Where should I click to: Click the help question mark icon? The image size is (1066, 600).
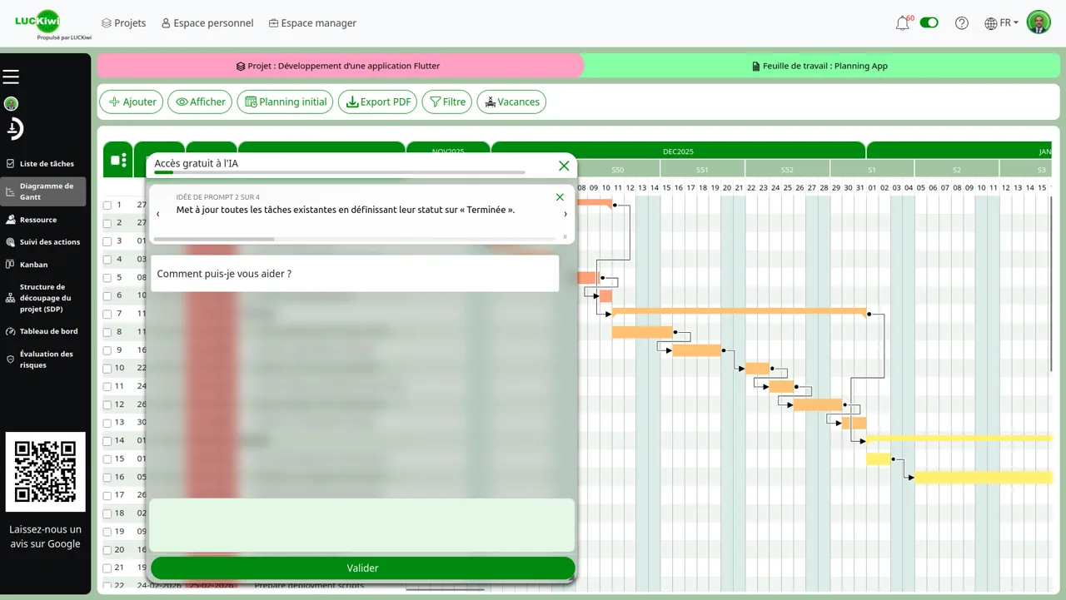click(x=962, y=23)
